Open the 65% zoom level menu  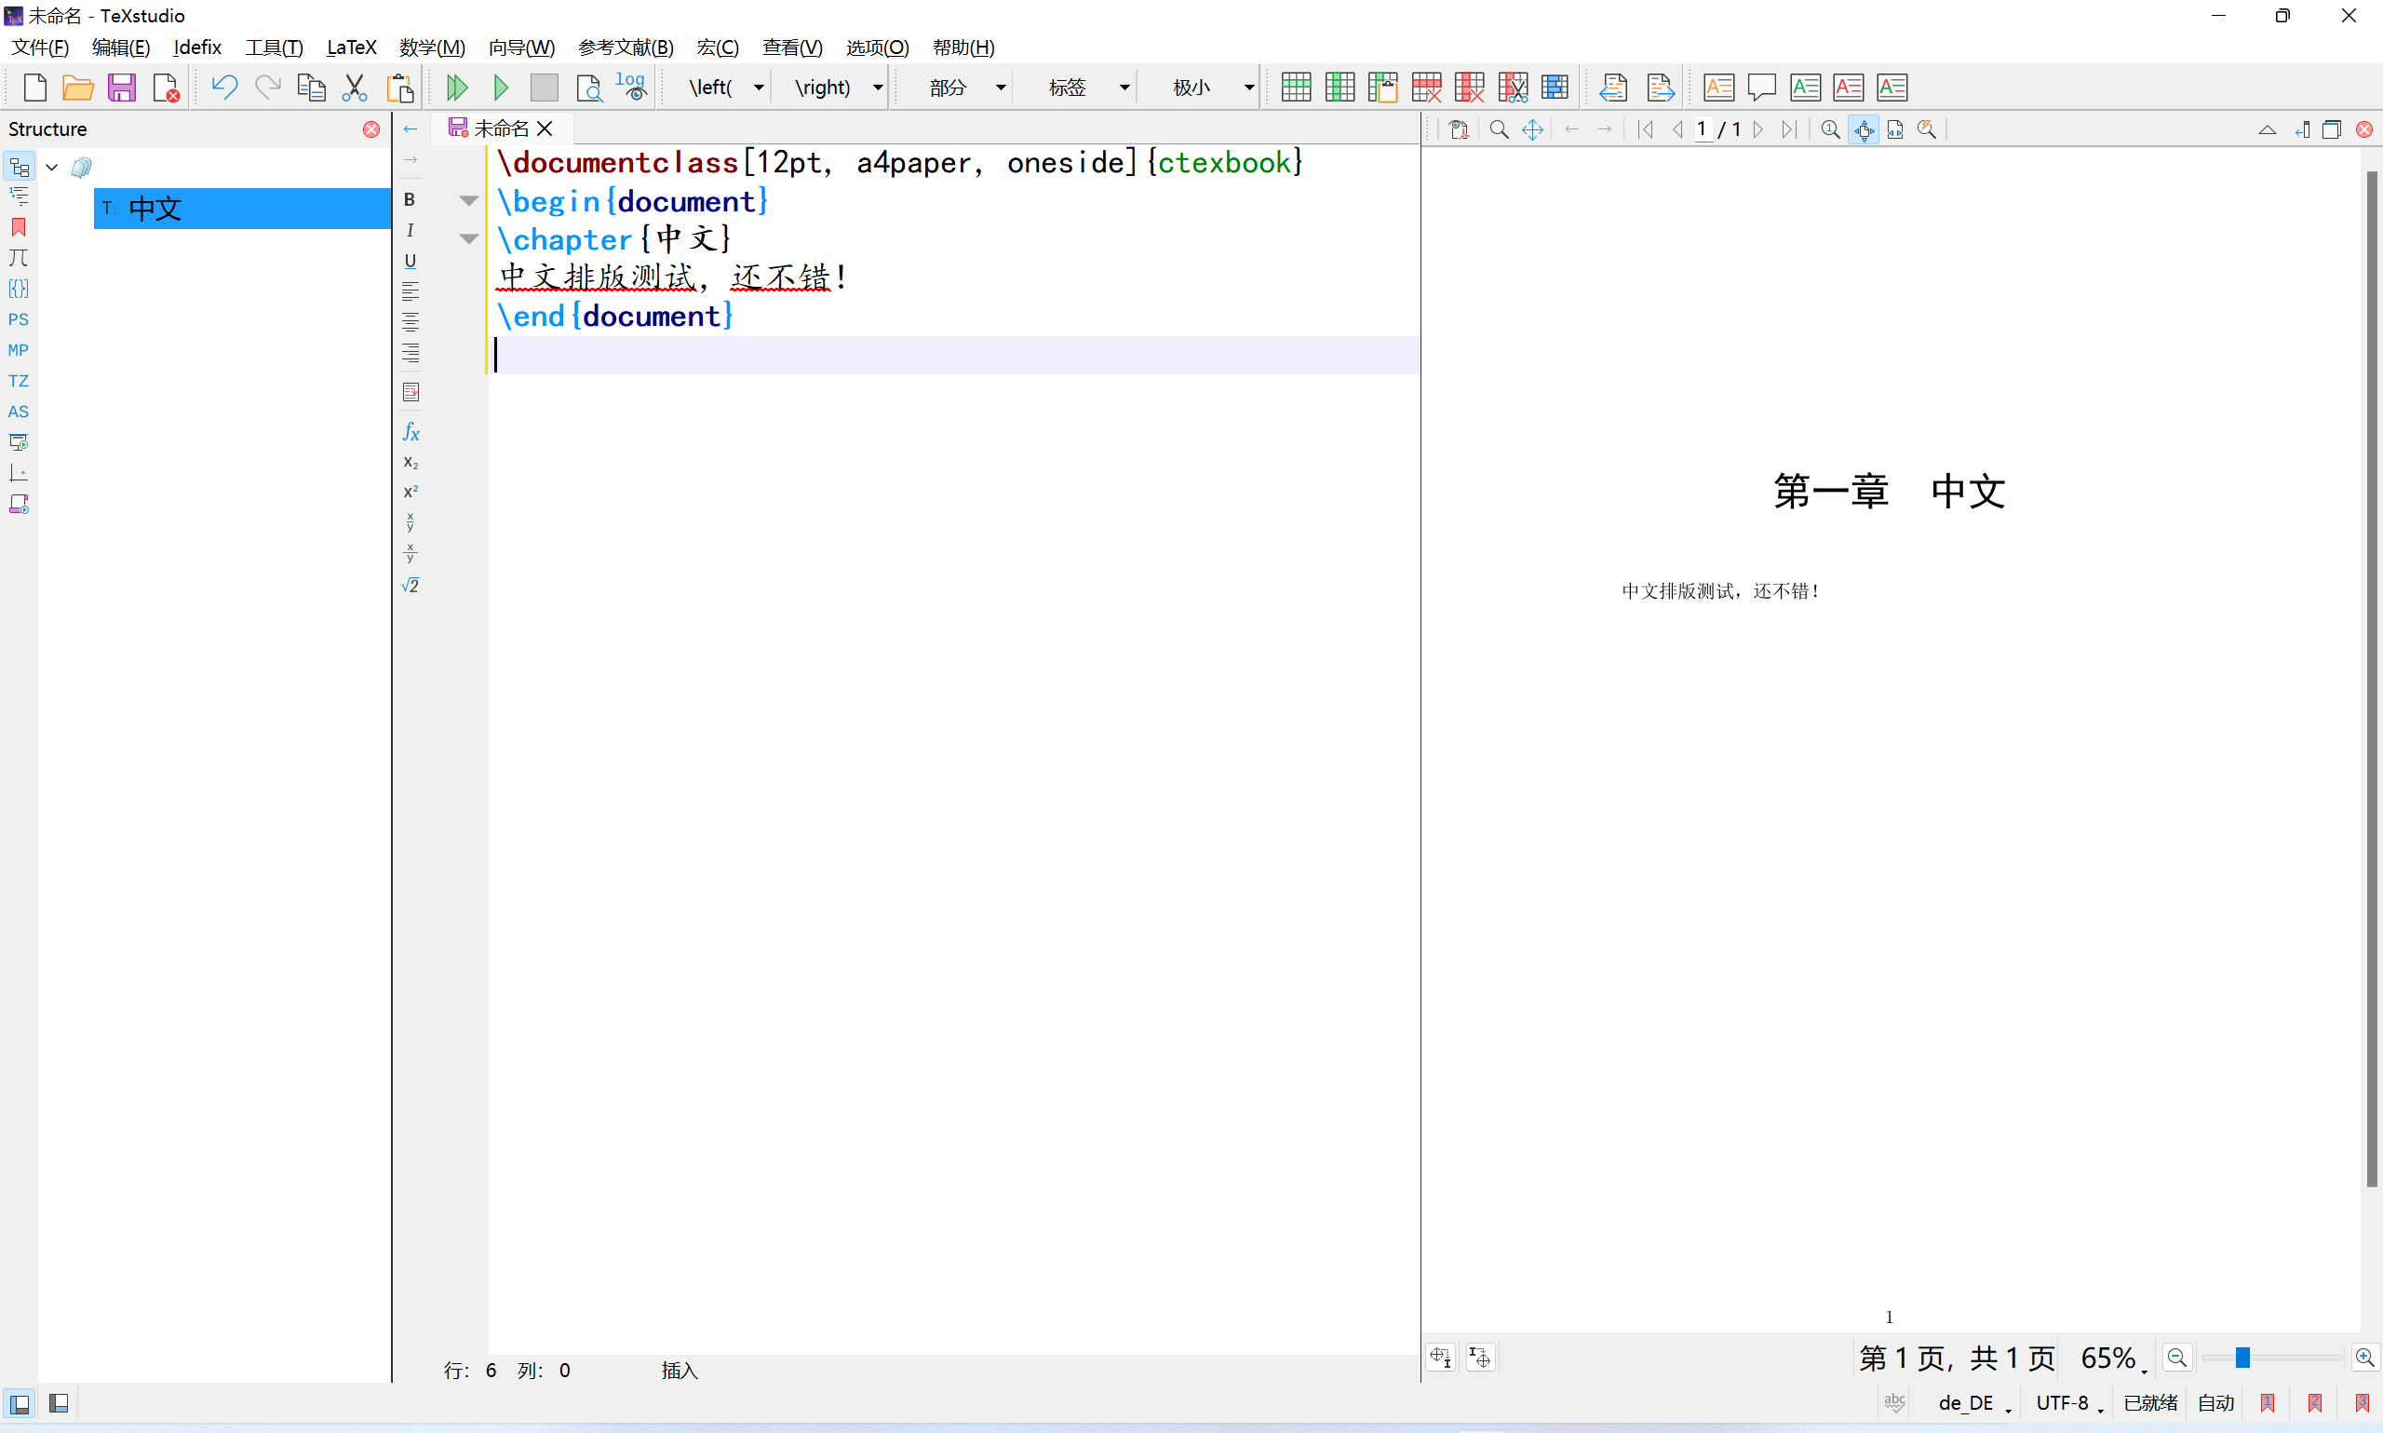[2114, 1359]
